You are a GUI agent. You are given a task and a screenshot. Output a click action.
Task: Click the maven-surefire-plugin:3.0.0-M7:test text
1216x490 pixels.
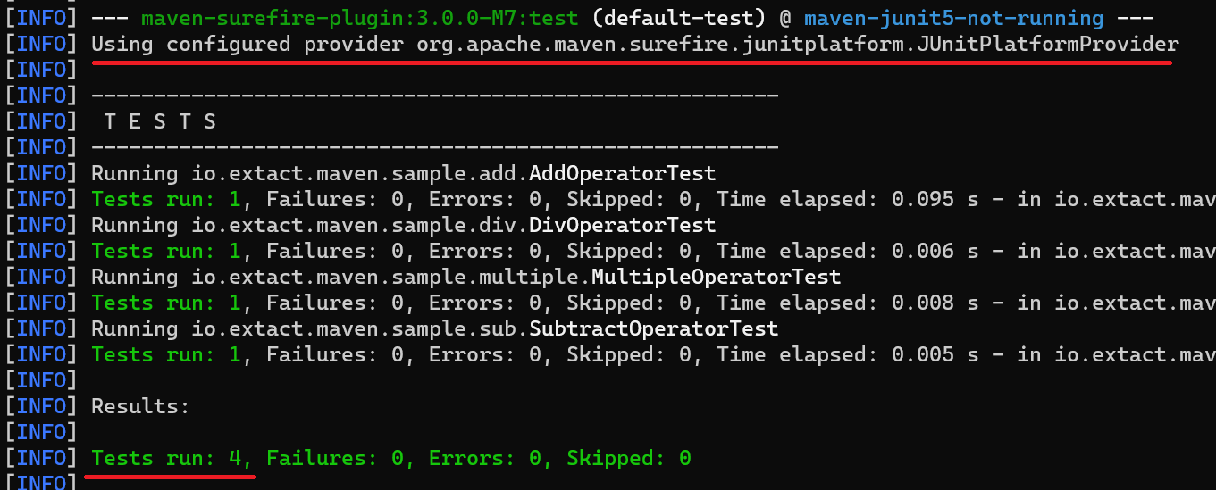pyautogui.click(x=360, y=17)
